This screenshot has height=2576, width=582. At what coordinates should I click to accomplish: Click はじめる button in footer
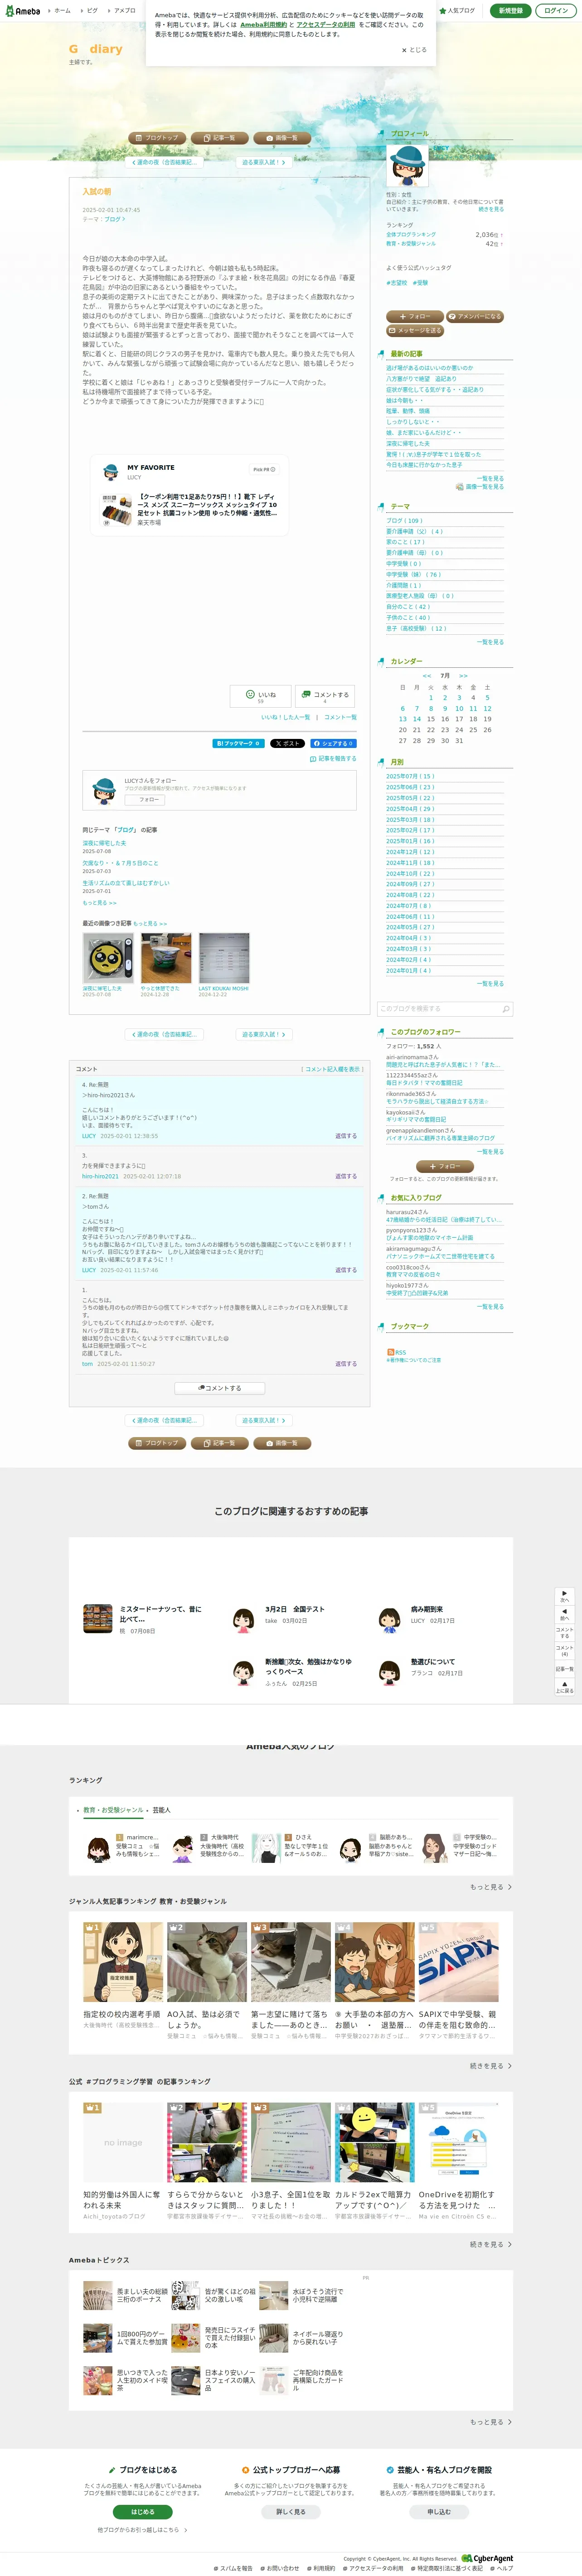[x=143, y=2512]
